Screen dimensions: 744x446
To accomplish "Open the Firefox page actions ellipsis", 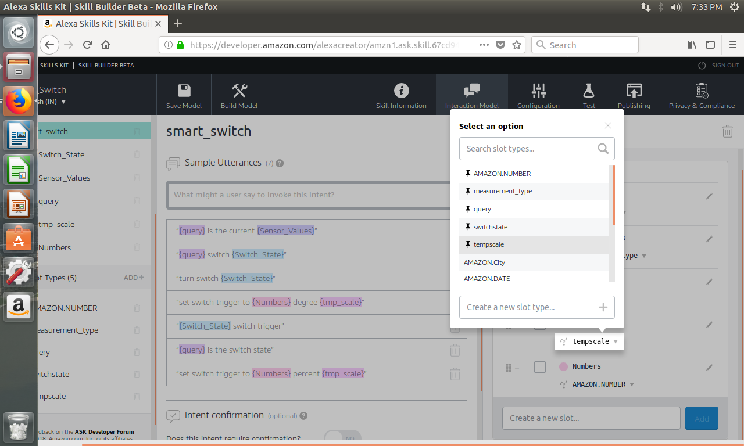I will tap(484, 45).
